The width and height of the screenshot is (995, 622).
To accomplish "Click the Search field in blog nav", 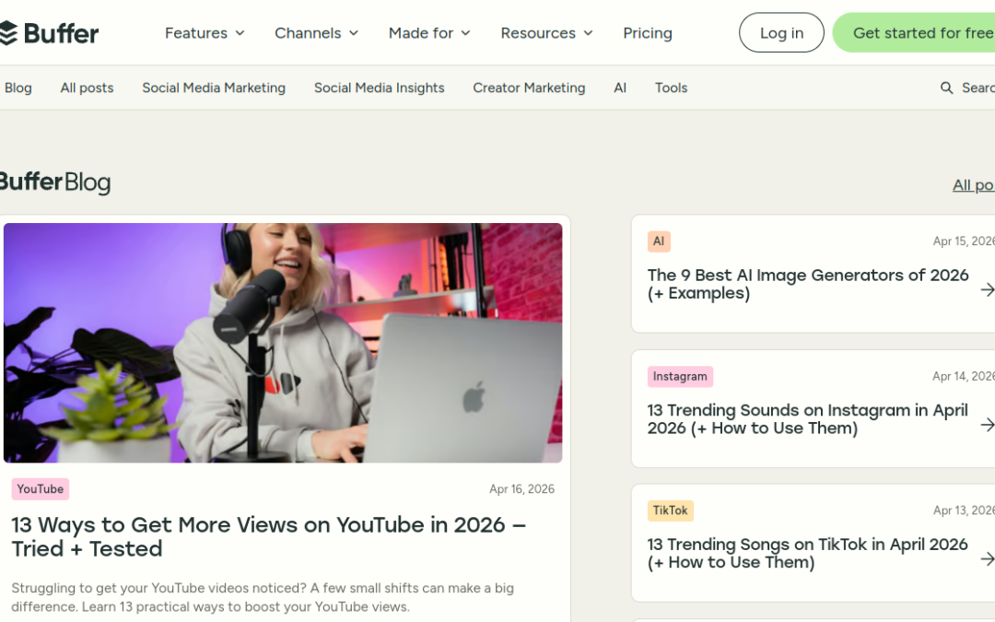I will pyautogui.click(x=967, y=88).
